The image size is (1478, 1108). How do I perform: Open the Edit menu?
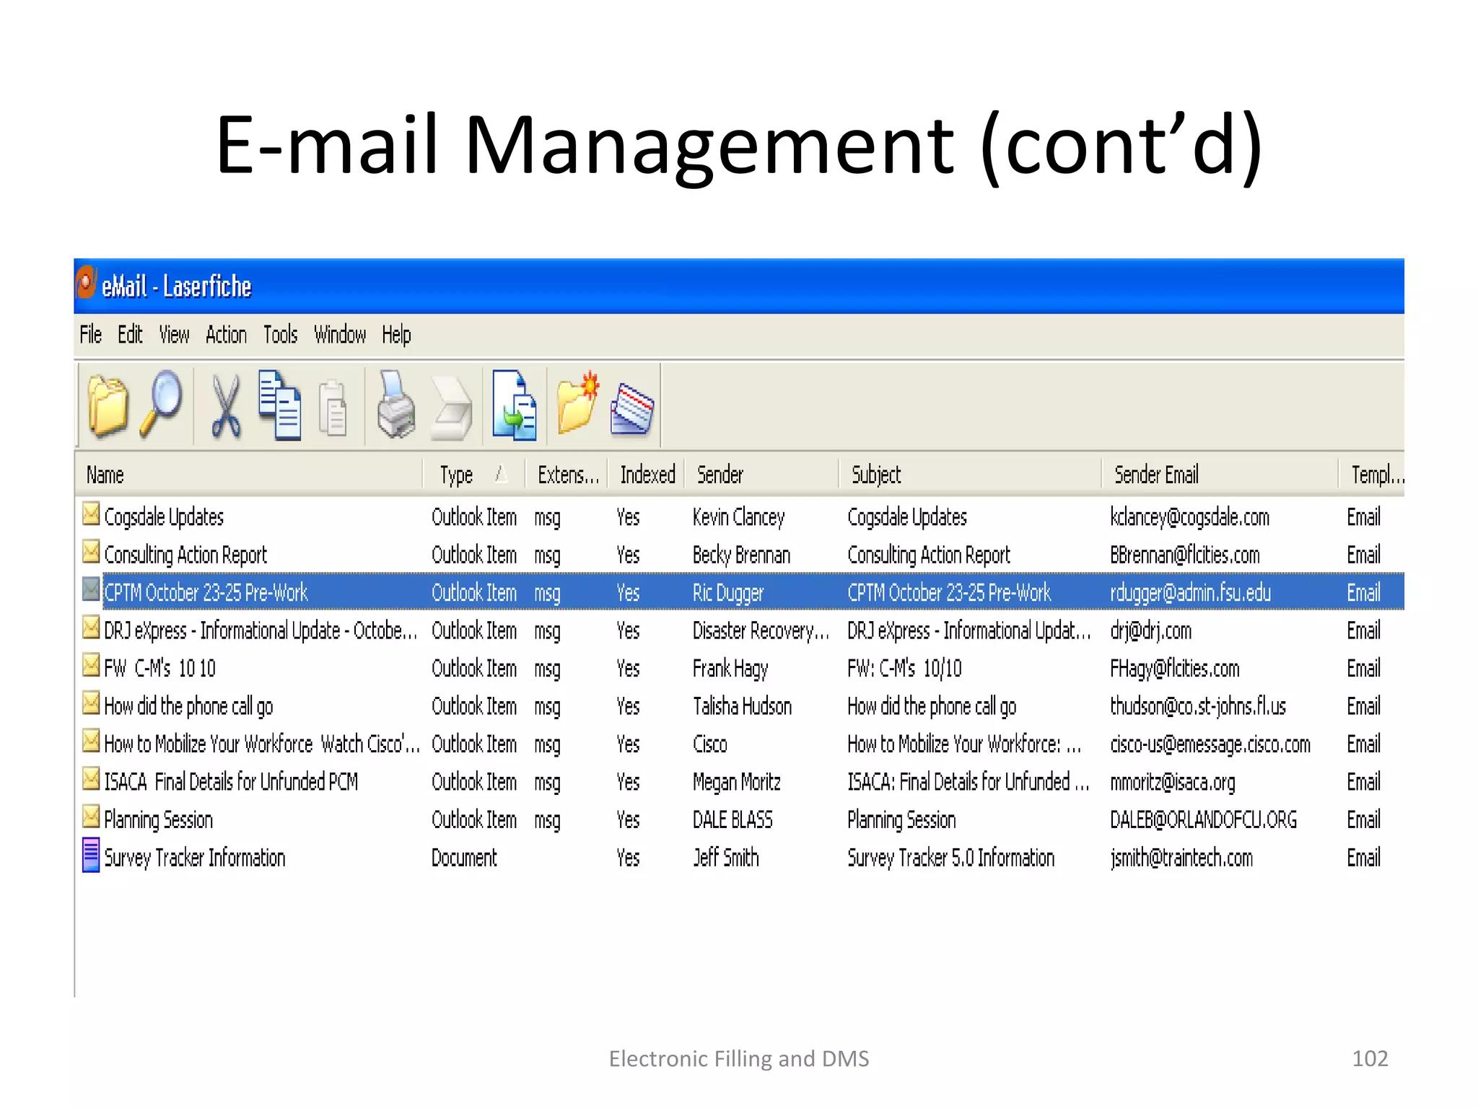(130, 335)
